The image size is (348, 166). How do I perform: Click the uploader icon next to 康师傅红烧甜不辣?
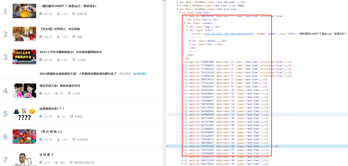(x=71, y=162)
